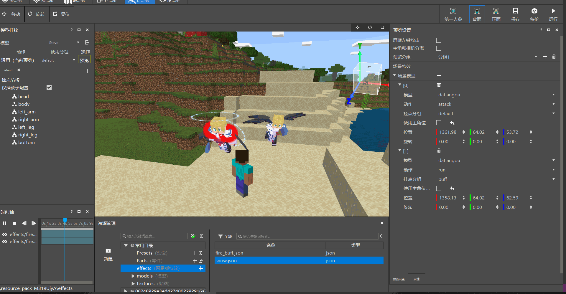Reset player position for model [0]
Screen dimensions: 566x294
[452, 123]
